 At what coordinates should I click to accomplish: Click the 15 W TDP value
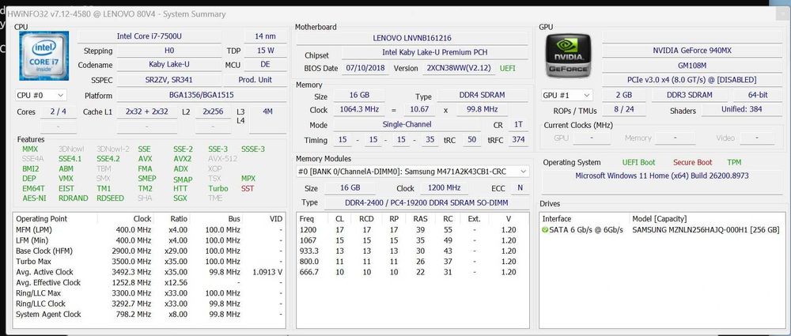(x=265, y=51)
